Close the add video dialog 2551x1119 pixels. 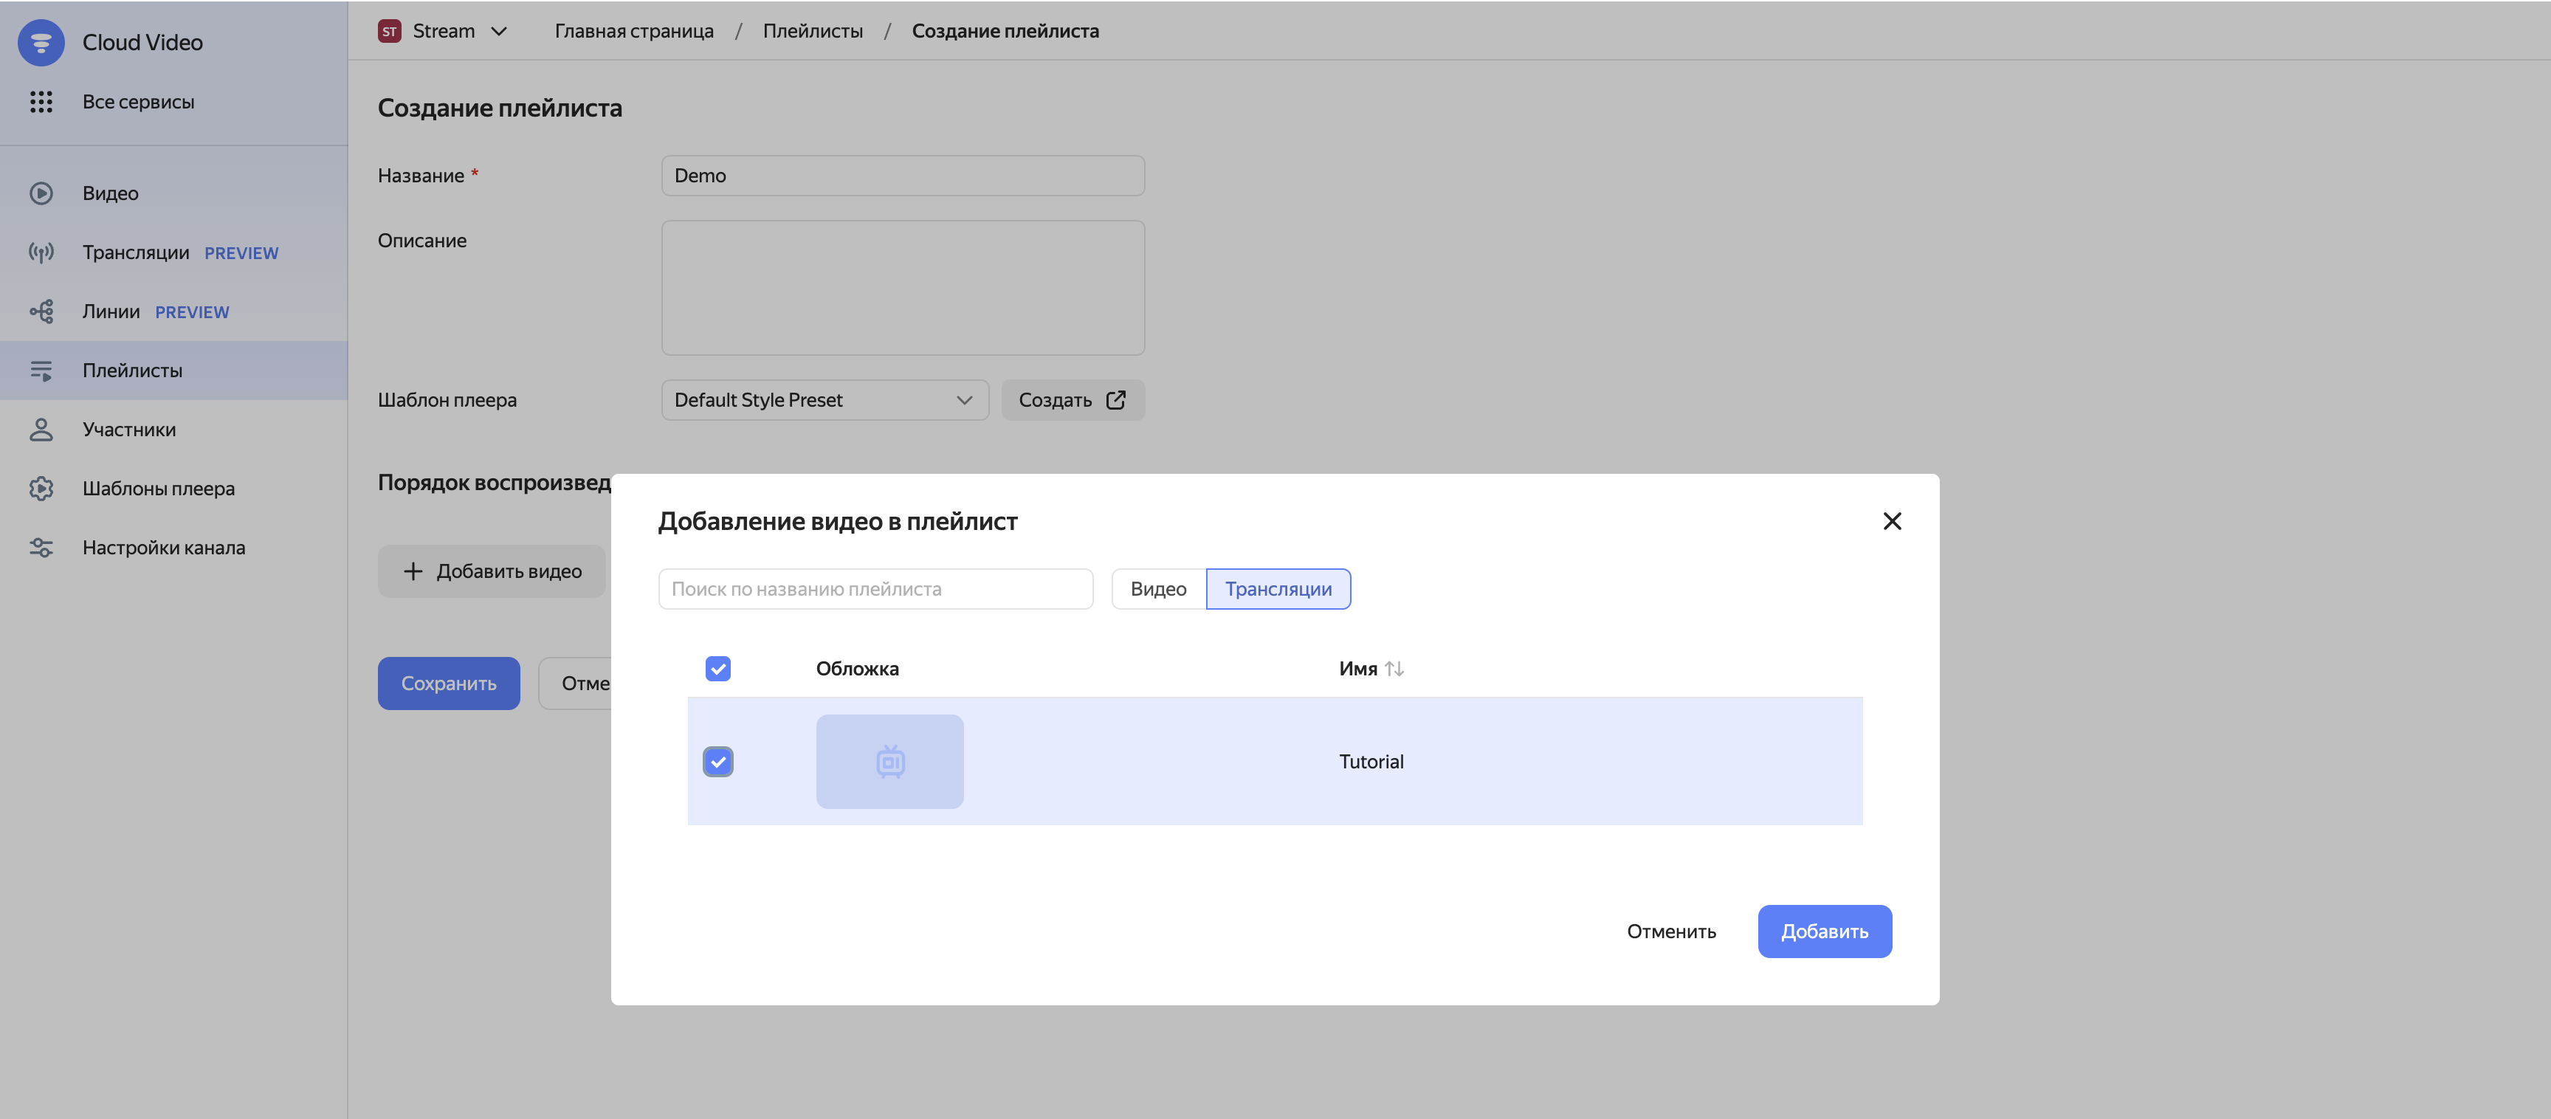1891,521
